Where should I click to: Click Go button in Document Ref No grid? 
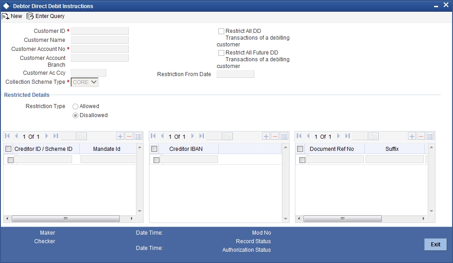click(x=374, y=136)
